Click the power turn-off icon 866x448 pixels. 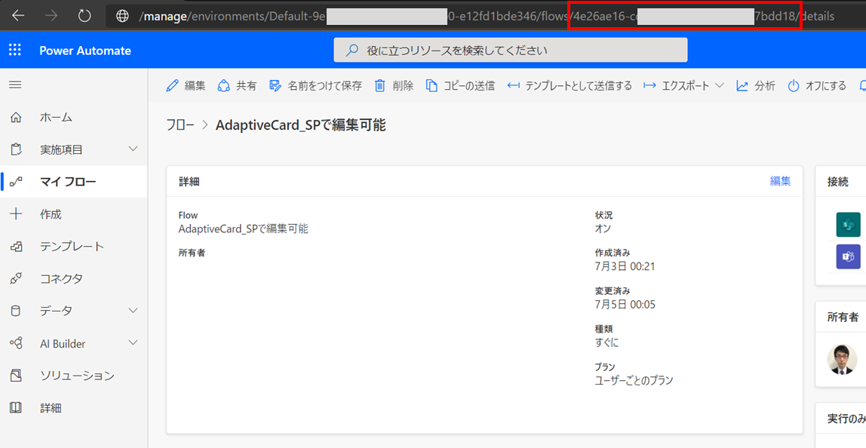pyautogui.click(x=794, y=86)
